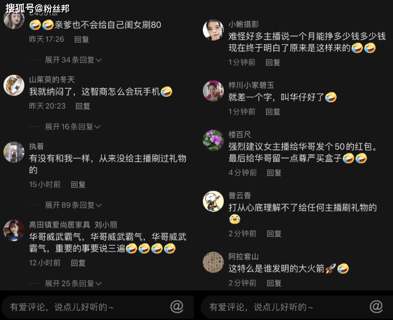
Task: Focus the left 有爱评论 comment input field
Action: coord(97,307)
